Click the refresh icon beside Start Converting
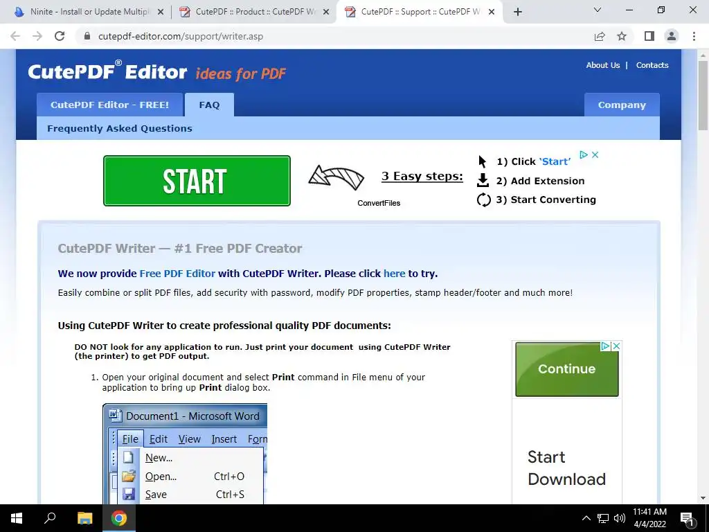 tap(484, 199)
